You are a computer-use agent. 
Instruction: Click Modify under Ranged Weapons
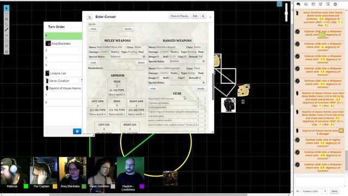click(201, 89)
